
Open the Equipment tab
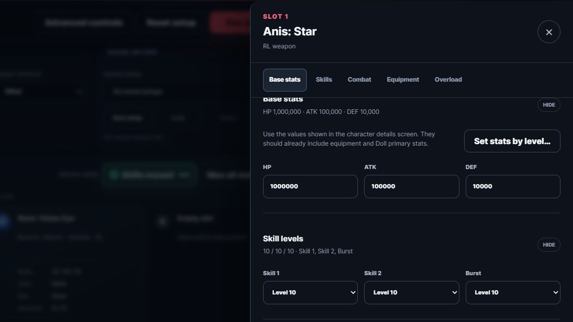click(403, 80)
